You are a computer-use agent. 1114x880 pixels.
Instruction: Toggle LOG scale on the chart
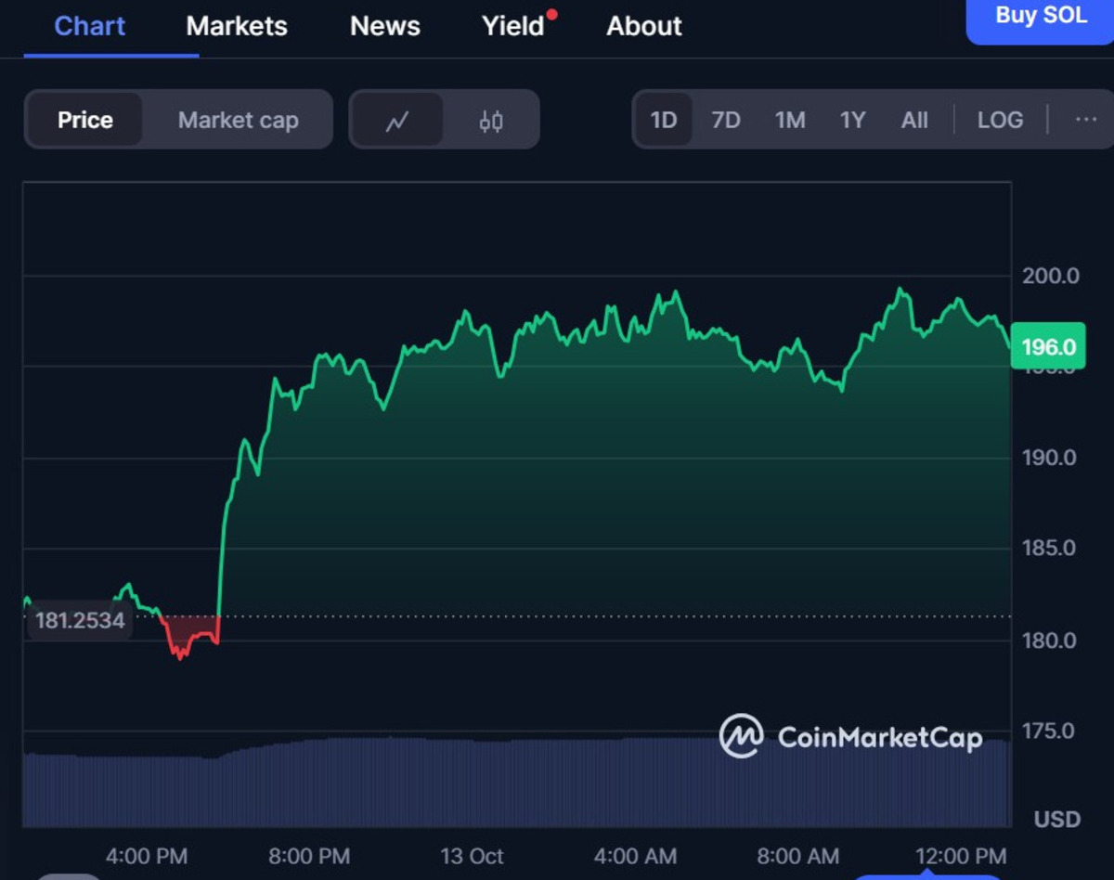pos(1000,120)
